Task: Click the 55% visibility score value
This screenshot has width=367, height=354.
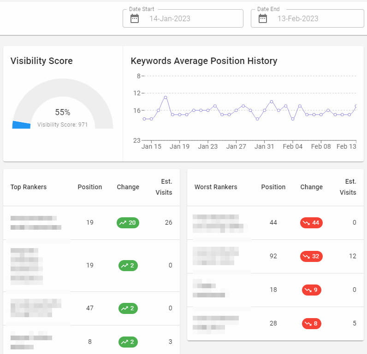Action: tap(63, 112)
